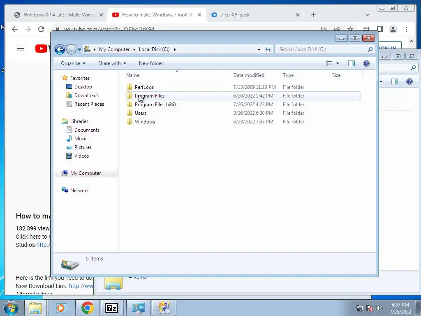The height and width of the screenshot is (316, 421).
Task: Open YouTube hamburger guide menu
Action: (21, 49)
